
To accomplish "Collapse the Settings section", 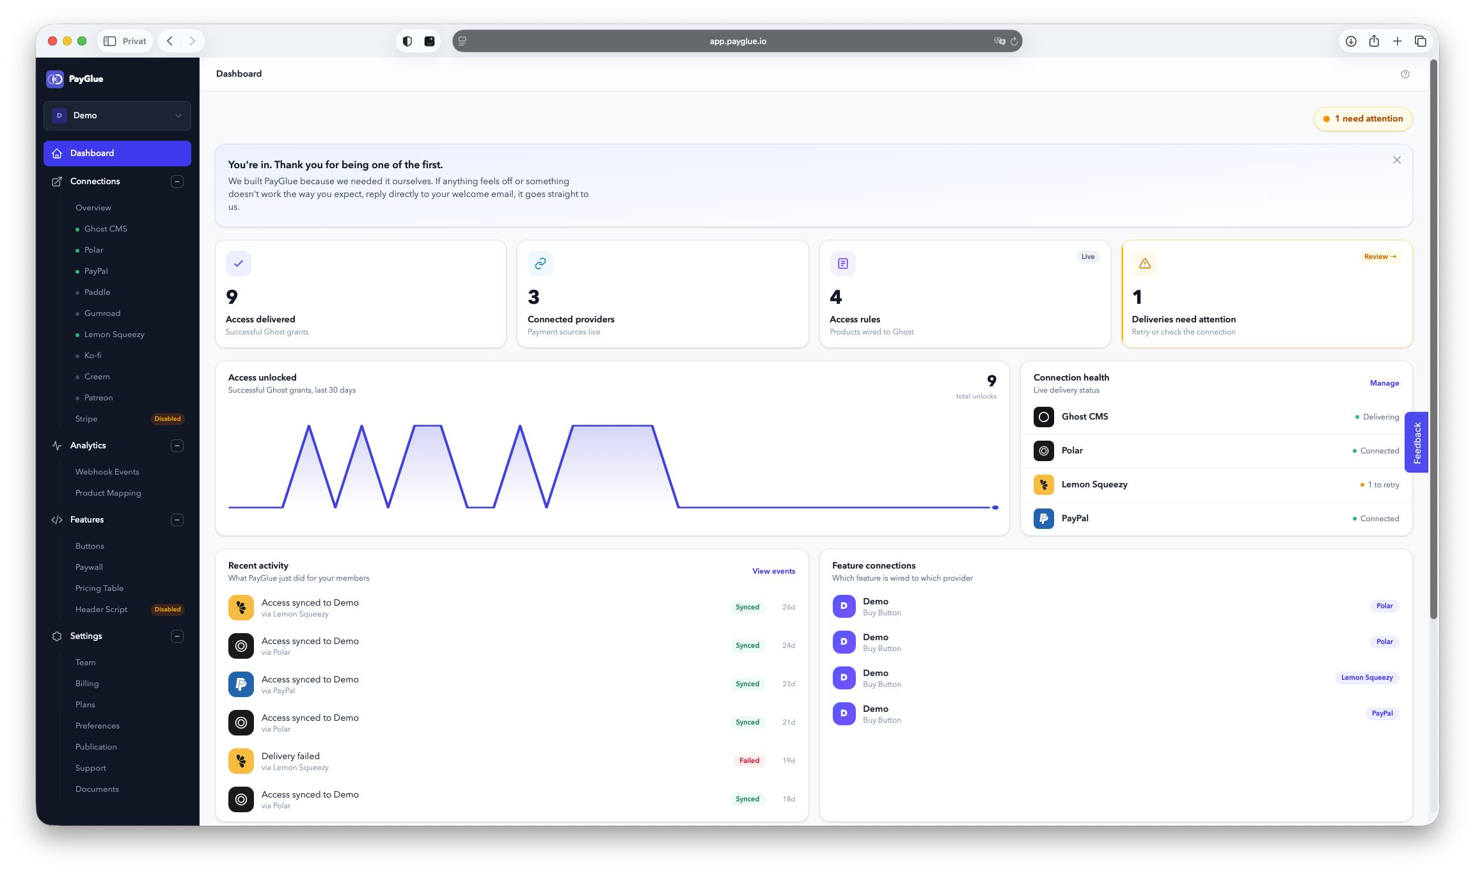I will click(x=178, y=636).
